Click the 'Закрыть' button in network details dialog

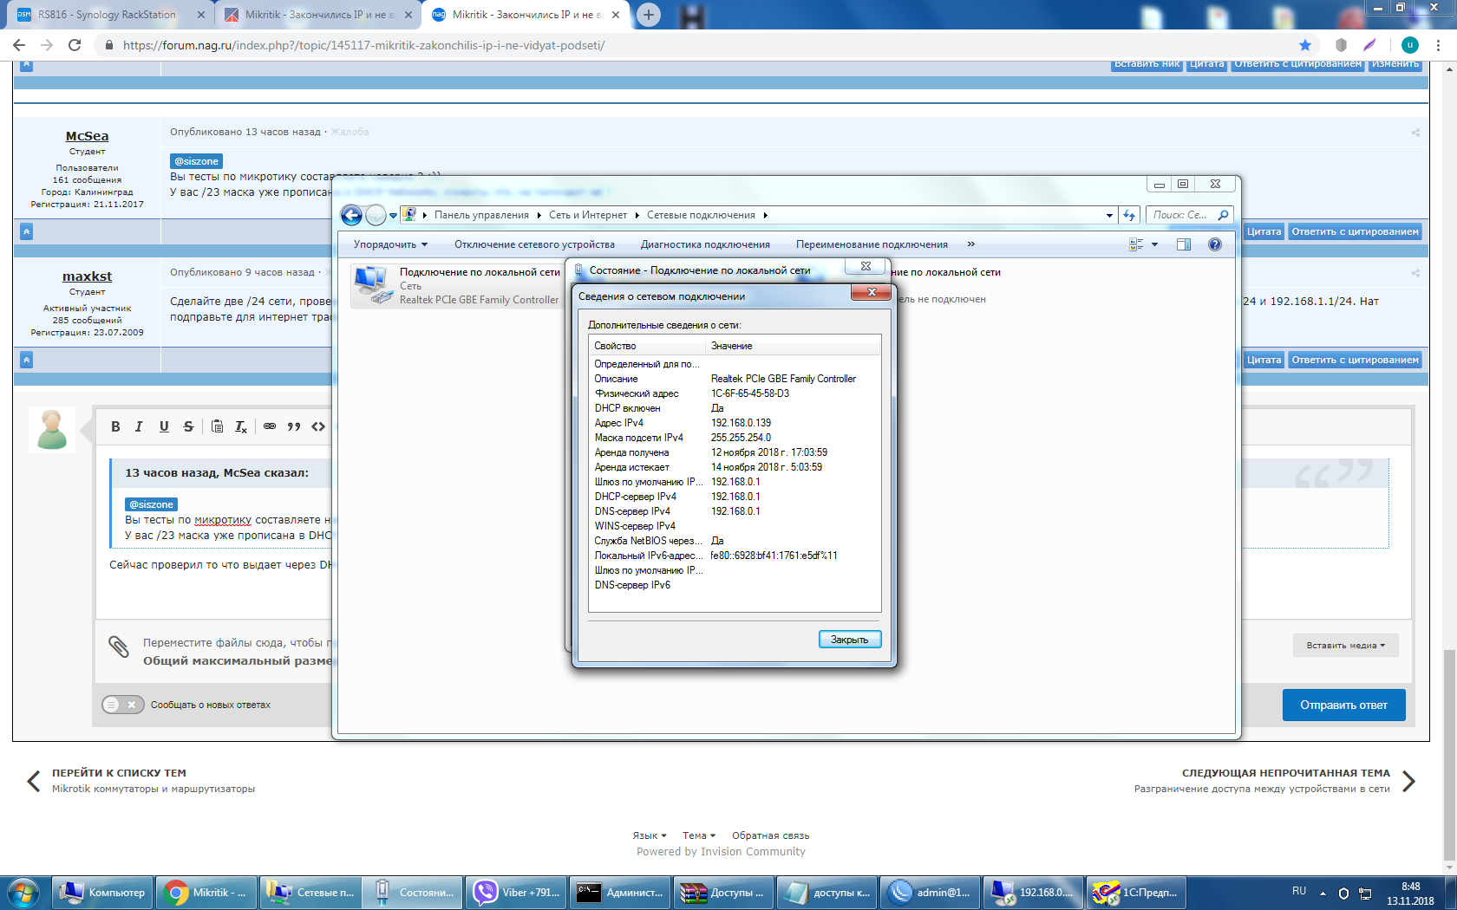(850, 640)
